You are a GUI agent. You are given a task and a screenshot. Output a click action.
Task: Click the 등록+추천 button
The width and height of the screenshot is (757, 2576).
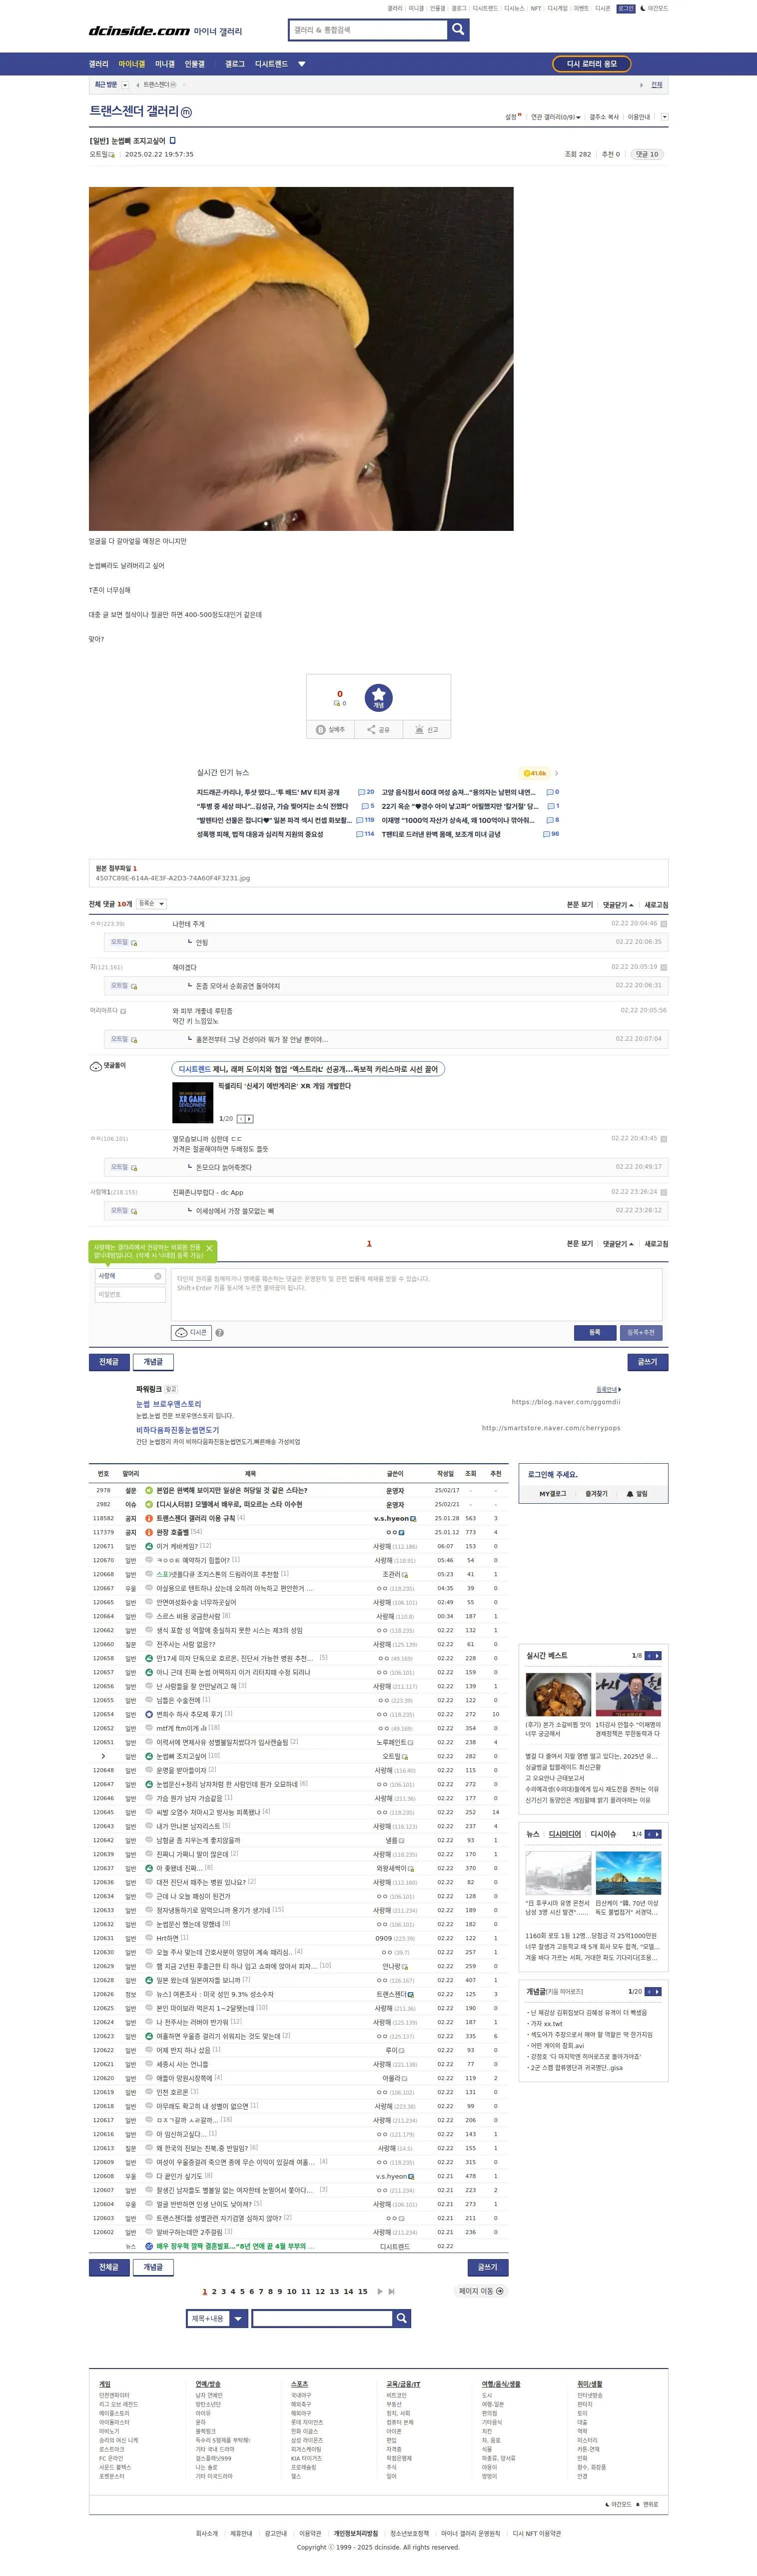point(641,1332)
